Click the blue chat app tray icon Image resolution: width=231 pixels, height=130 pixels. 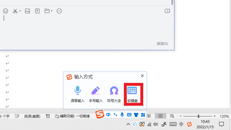coord(135,124)
